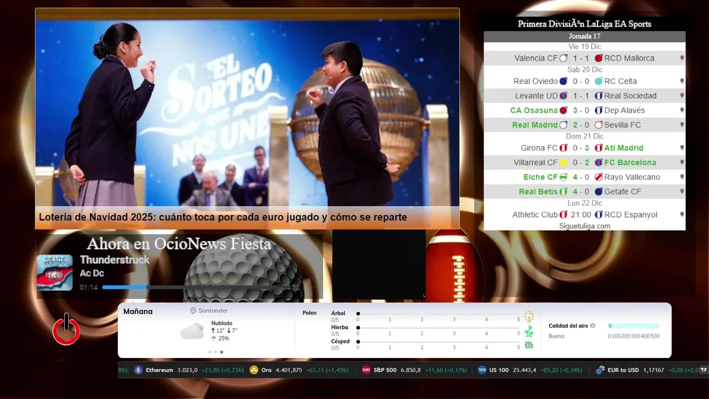Click the Real Madrid crest icon
Screen dimensions: 709x399
563,125
